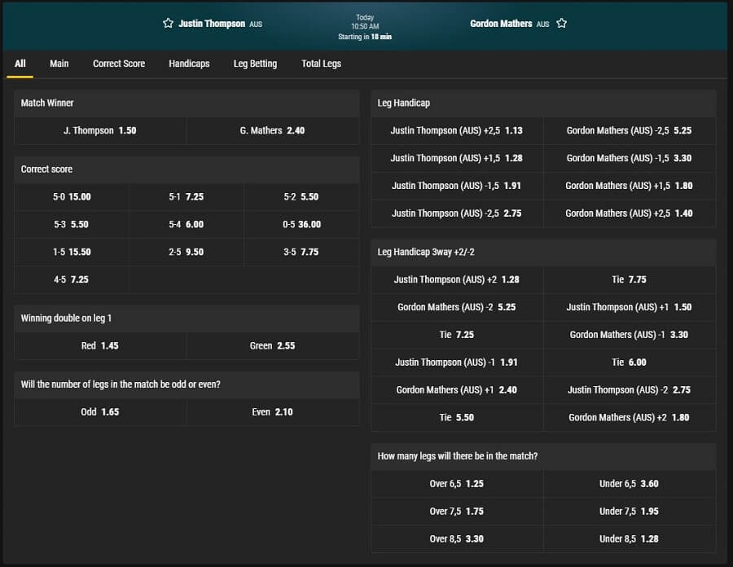Select the Total Legs tab

tap(321, 64)
